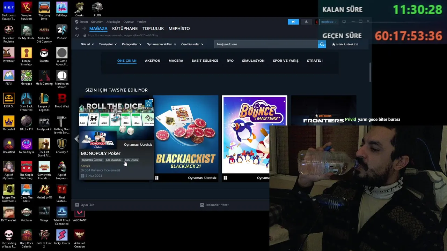Open PEAK desktop icon
447x251 pixels.
point(9,78)
